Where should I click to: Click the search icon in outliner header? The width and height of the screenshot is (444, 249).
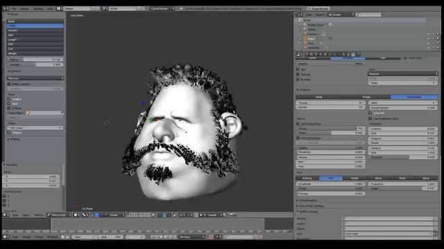359,15
